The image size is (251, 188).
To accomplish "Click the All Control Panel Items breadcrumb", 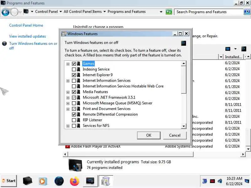I will [83, 12].
